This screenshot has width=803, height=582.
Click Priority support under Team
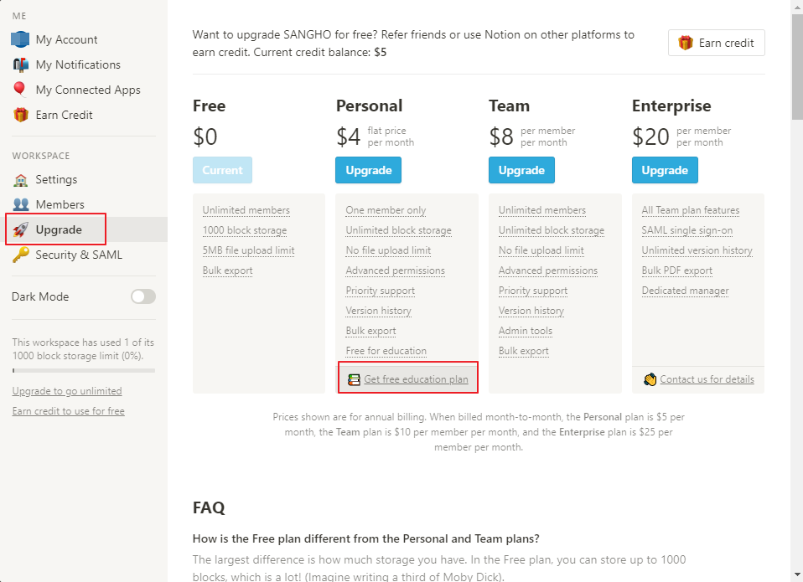pyautogui.click(x=533, y=291)
